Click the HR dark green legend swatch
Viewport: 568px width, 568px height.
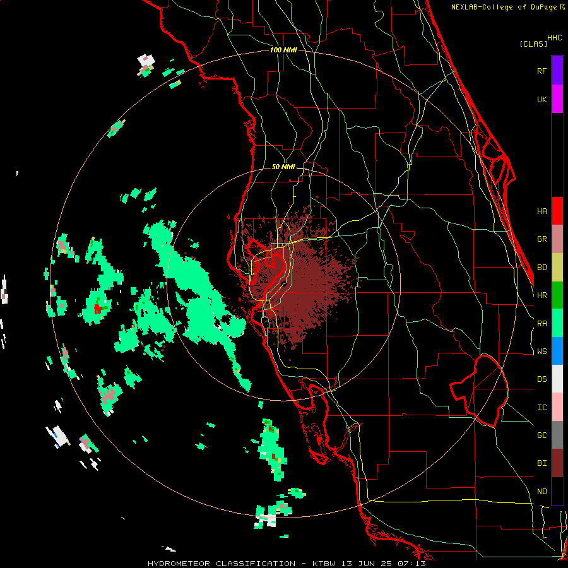pos(557,295)
